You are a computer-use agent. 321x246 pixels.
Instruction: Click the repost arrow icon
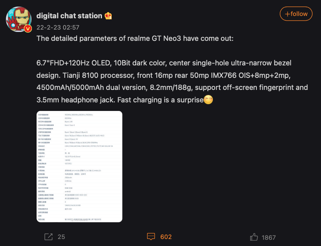click(x=49, y=237)
